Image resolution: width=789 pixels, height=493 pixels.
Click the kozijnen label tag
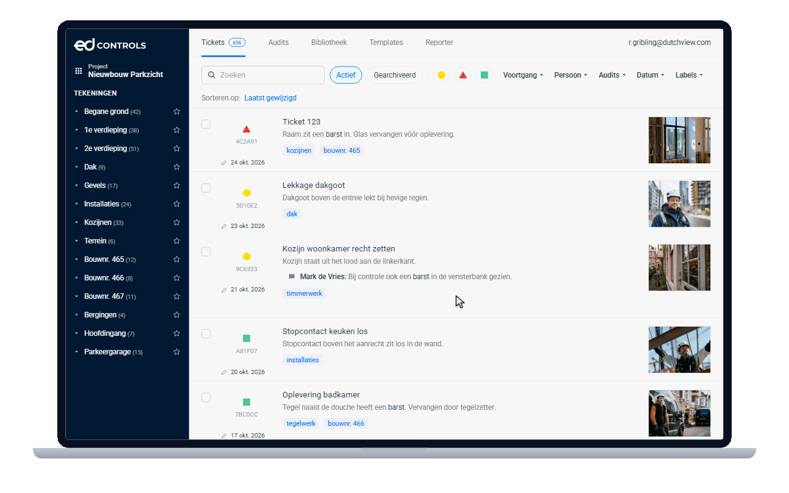299,150
